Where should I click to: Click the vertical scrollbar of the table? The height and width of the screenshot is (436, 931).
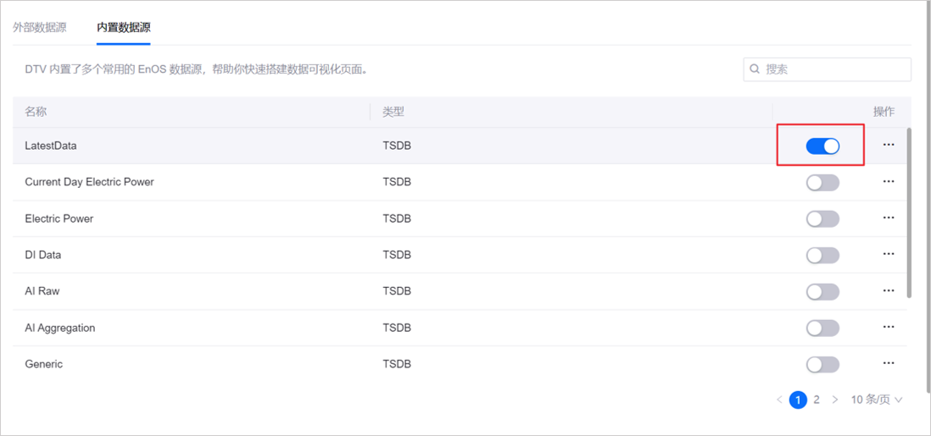point(910,212)
